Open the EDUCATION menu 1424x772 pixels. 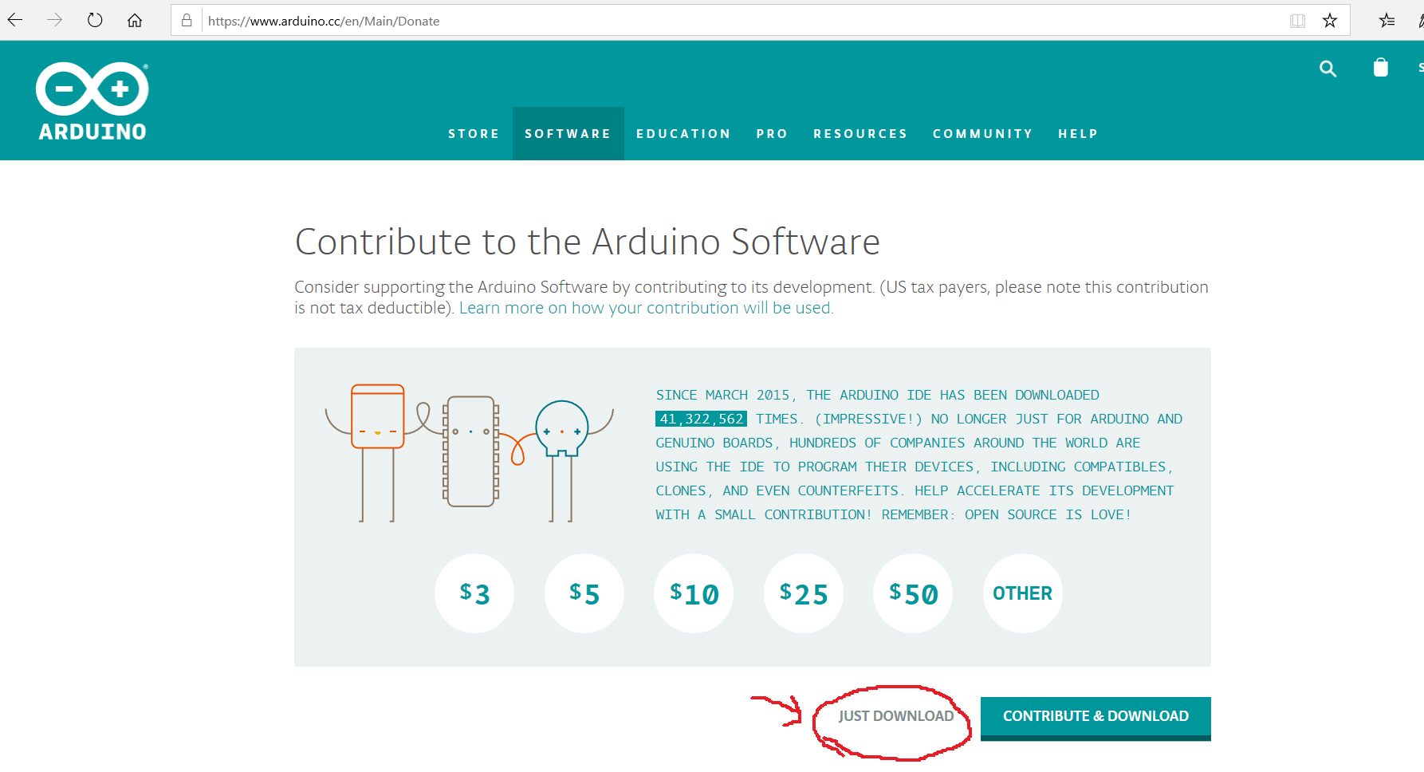(x=684, y=134)
